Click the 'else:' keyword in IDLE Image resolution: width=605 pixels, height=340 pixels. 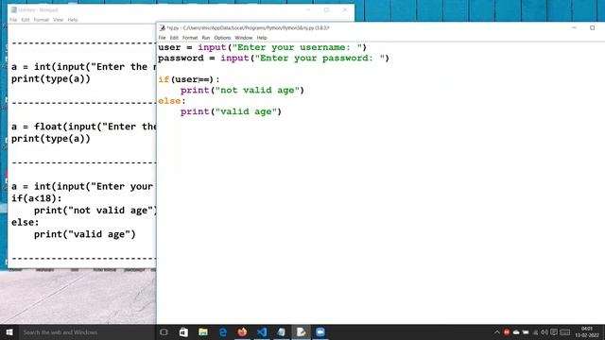click(x=169, y=101)
